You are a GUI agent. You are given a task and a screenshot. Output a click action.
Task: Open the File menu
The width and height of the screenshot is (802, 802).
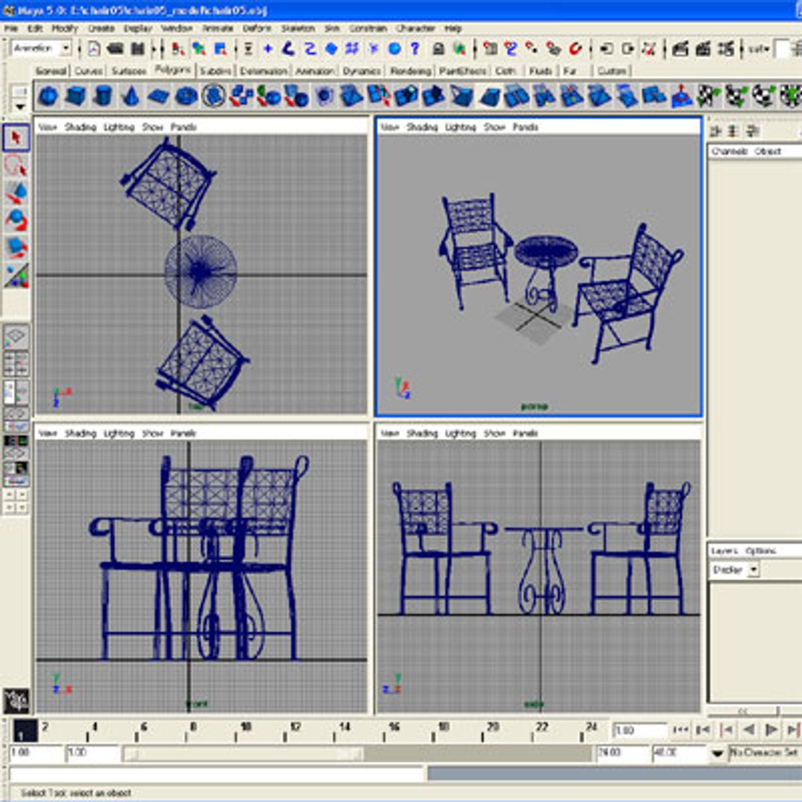(x=10, y=29)
